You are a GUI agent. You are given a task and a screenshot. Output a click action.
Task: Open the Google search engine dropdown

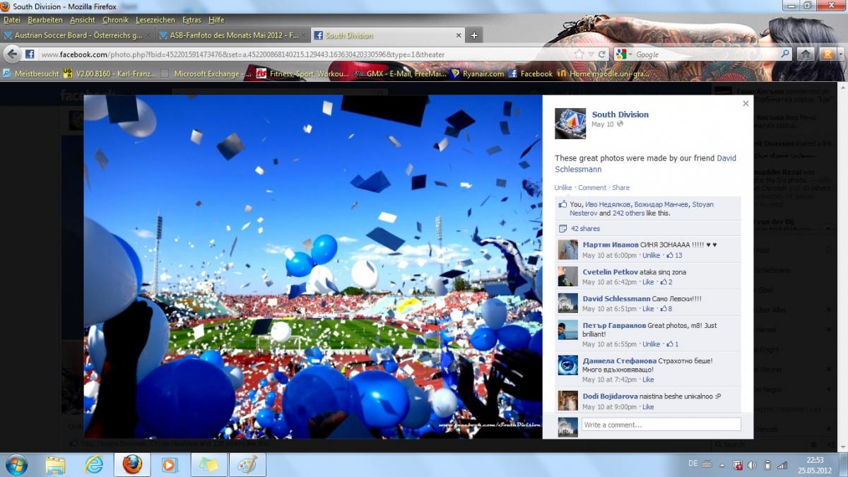coord(623,54)
